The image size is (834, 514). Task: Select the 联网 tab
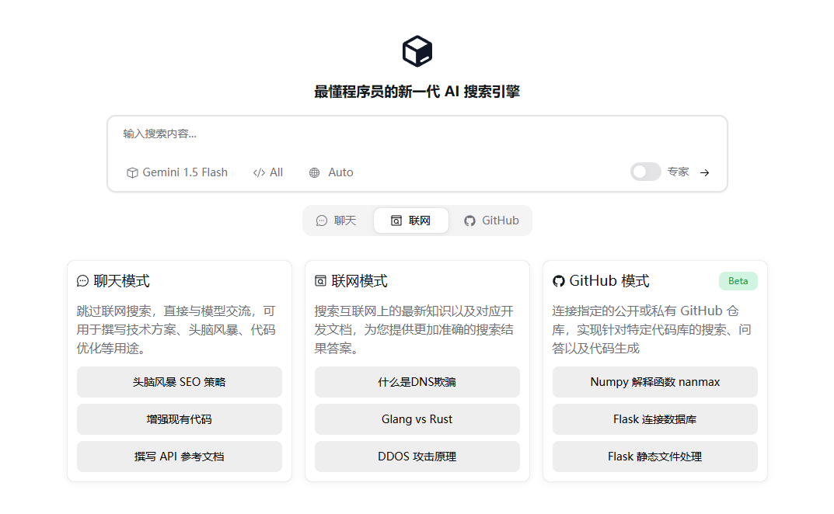point(411,221)
